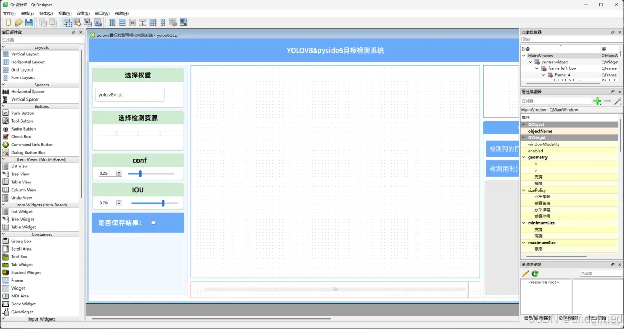The image size is (624, 329).
Task: Apply Lay Out Vertically toolbar icon
Action: point(122,23)
